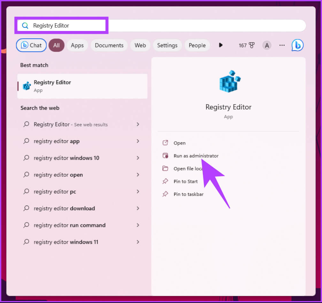
Task: Switch to the Settings filter tab
Action: [167, 45]
